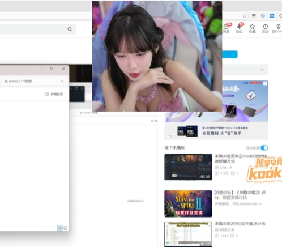
Task: Open the Slay the Spire II thumbnail
Action: (x=188, y=203)
